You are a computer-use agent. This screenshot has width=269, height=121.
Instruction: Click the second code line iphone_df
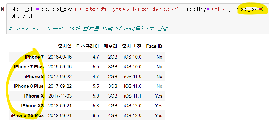(x=21, y=16)
